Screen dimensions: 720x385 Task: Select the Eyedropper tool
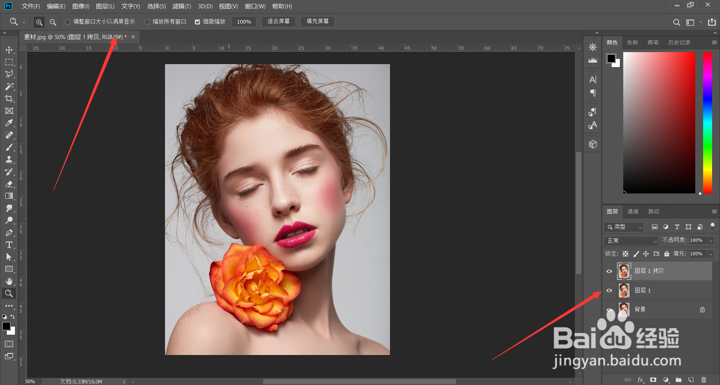(x=9, y=123)
